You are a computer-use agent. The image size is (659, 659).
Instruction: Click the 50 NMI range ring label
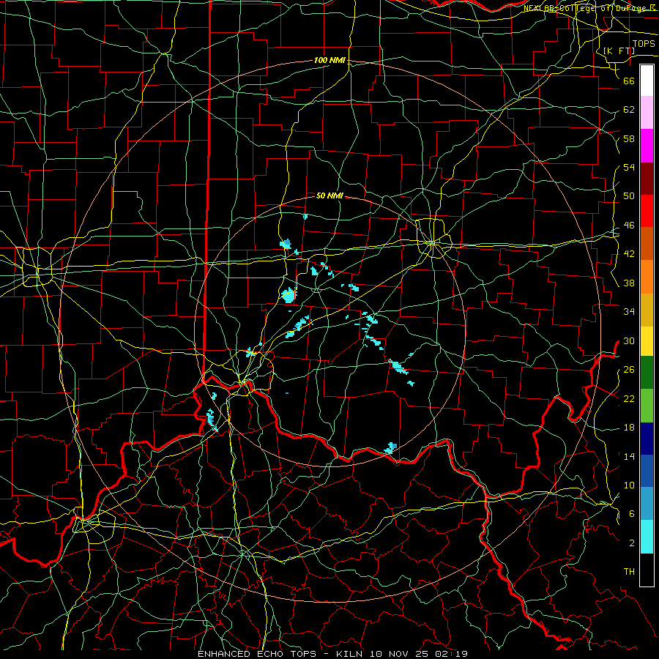click(329, 196)
